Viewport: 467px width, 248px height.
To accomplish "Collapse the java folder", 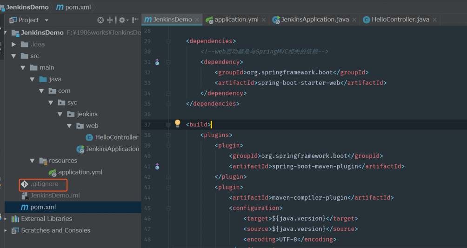I will click(32, 79).
